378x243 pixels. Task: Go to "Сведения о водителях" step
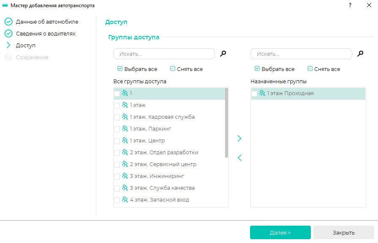[46, 33]
